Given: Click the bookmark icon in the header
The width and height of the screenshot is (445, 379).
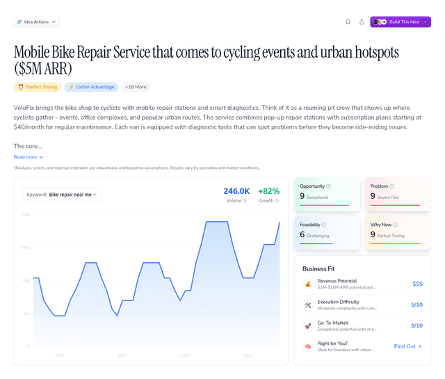Looking at the screenshot, I should click(x=348, y=22).
